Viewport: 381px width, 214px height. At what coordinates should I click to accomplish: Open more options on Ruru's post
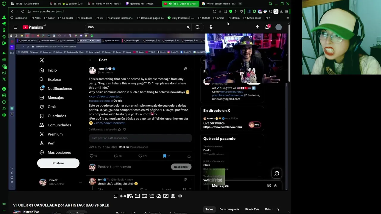190,69
